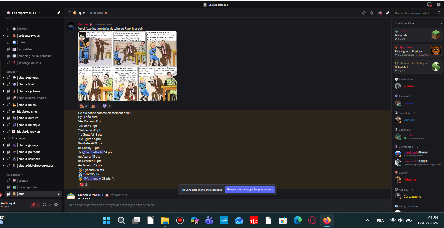Image resolution: width=444 pixels, height=228 pixels.
Task: Click the Help question mark icon
Action: pos(438,4)
